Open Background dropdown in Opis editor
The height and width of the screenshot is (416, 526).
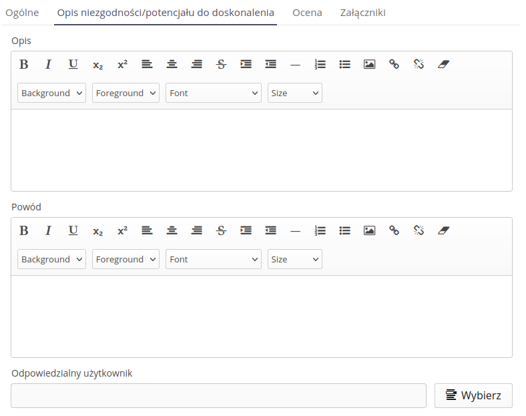click(51, 93)
